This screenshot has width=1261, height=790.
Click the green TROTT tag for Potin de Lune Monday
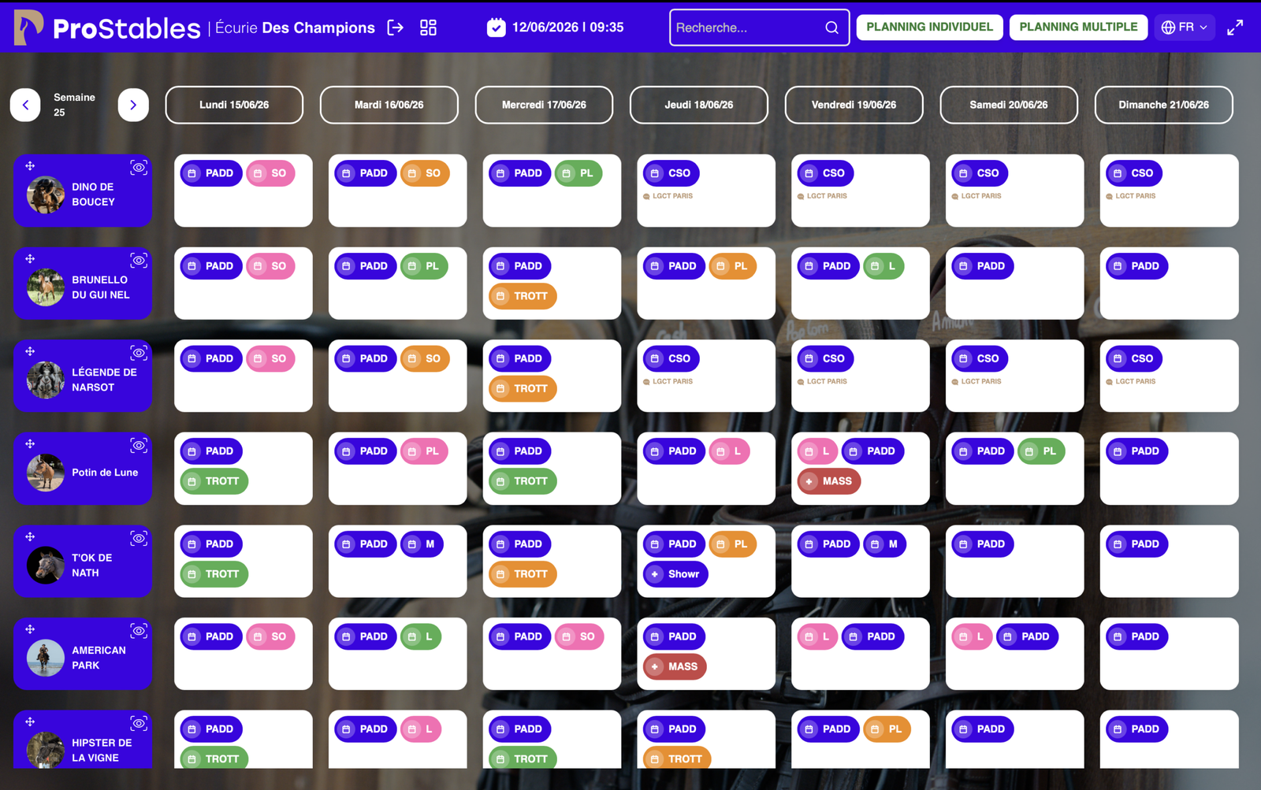pos(214,481)
